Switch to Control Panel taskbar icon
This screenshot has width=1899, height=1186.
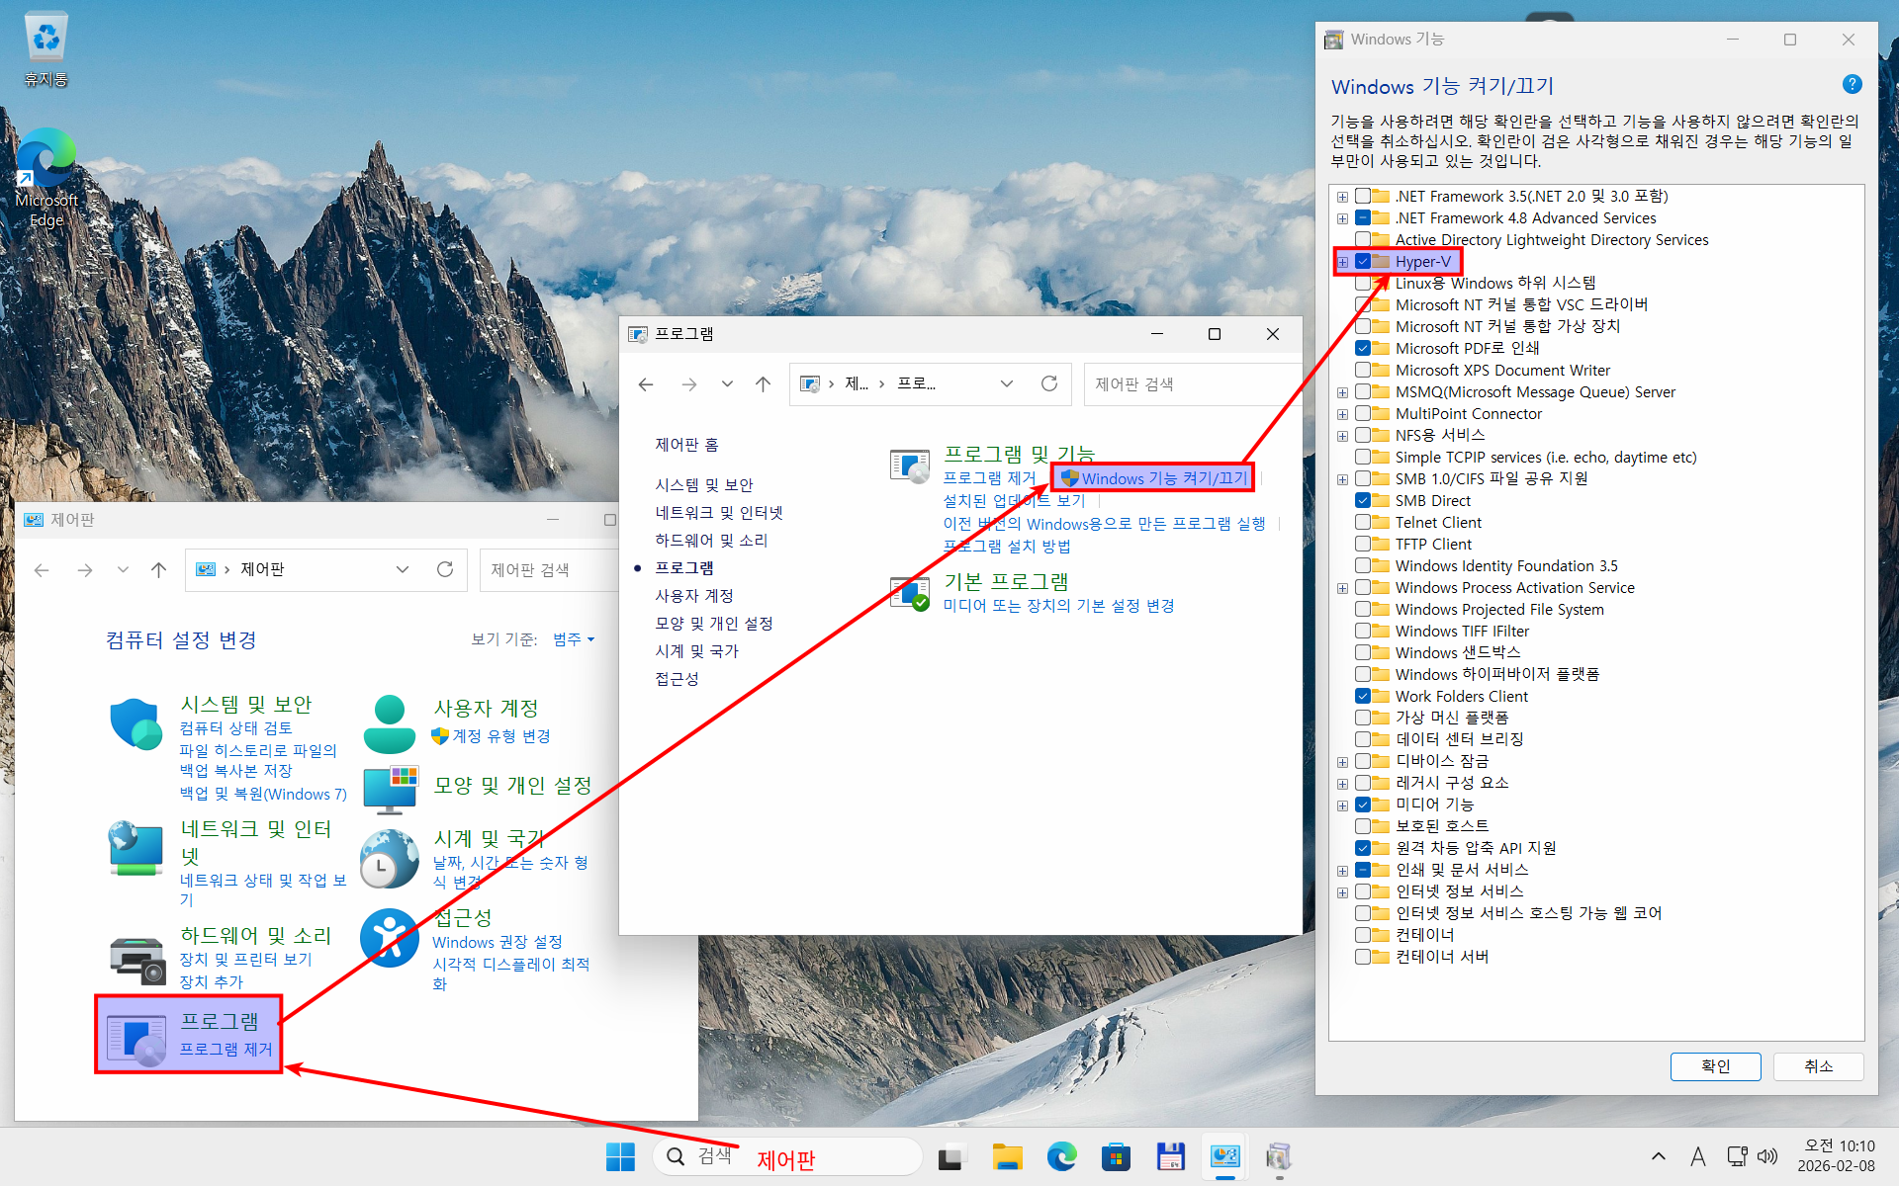coord(1225,1156)
